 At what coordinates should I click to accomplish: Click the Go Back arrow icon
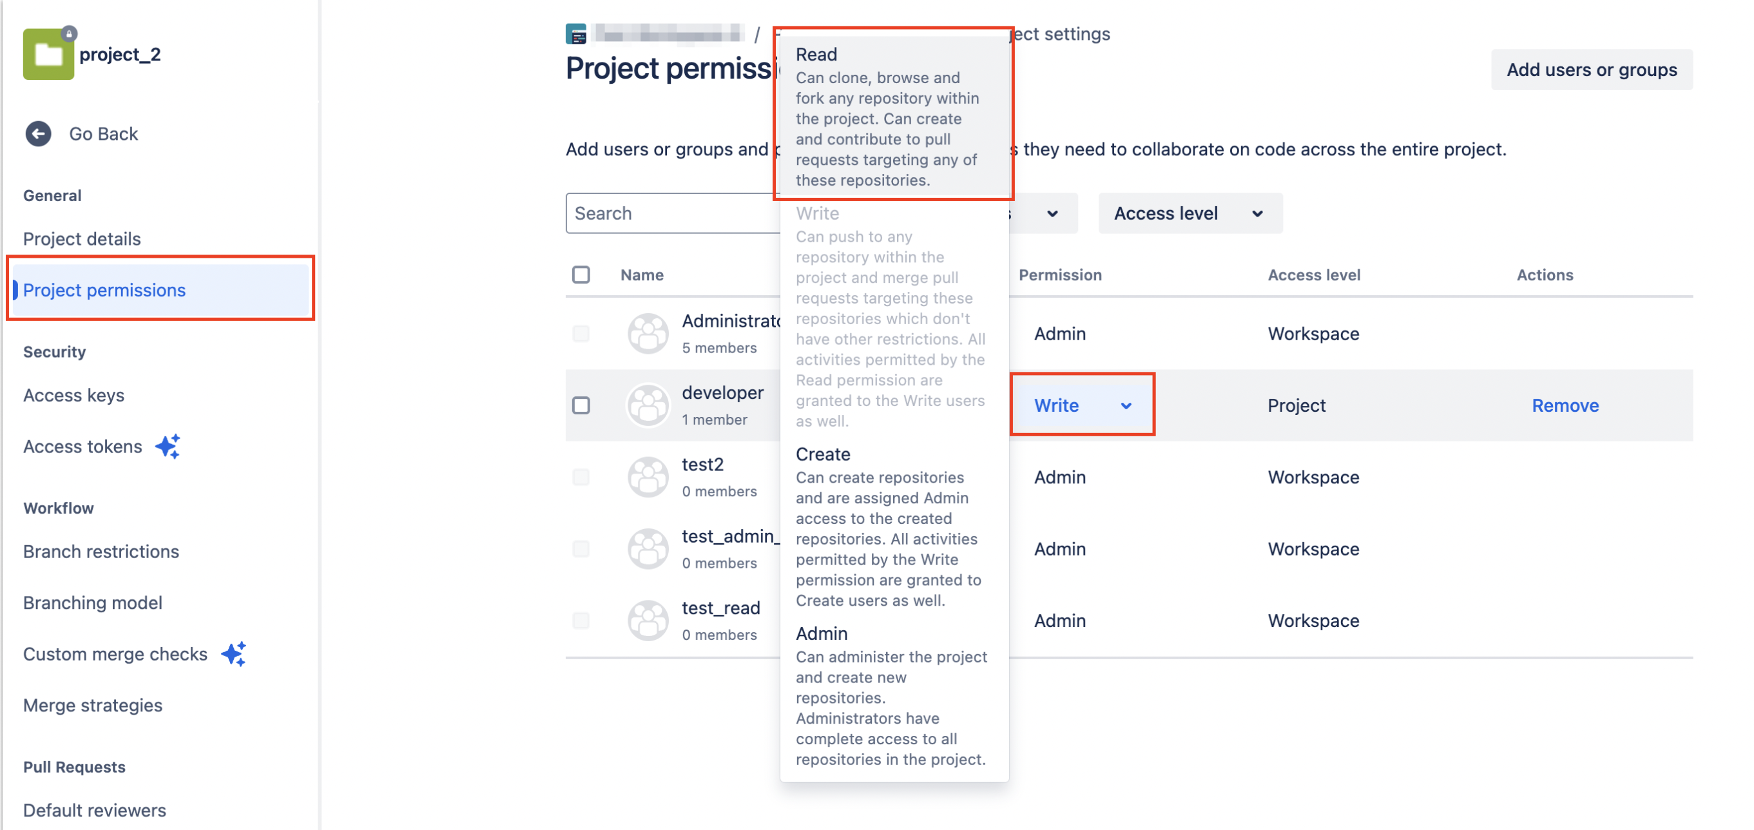tap(39, 133)
